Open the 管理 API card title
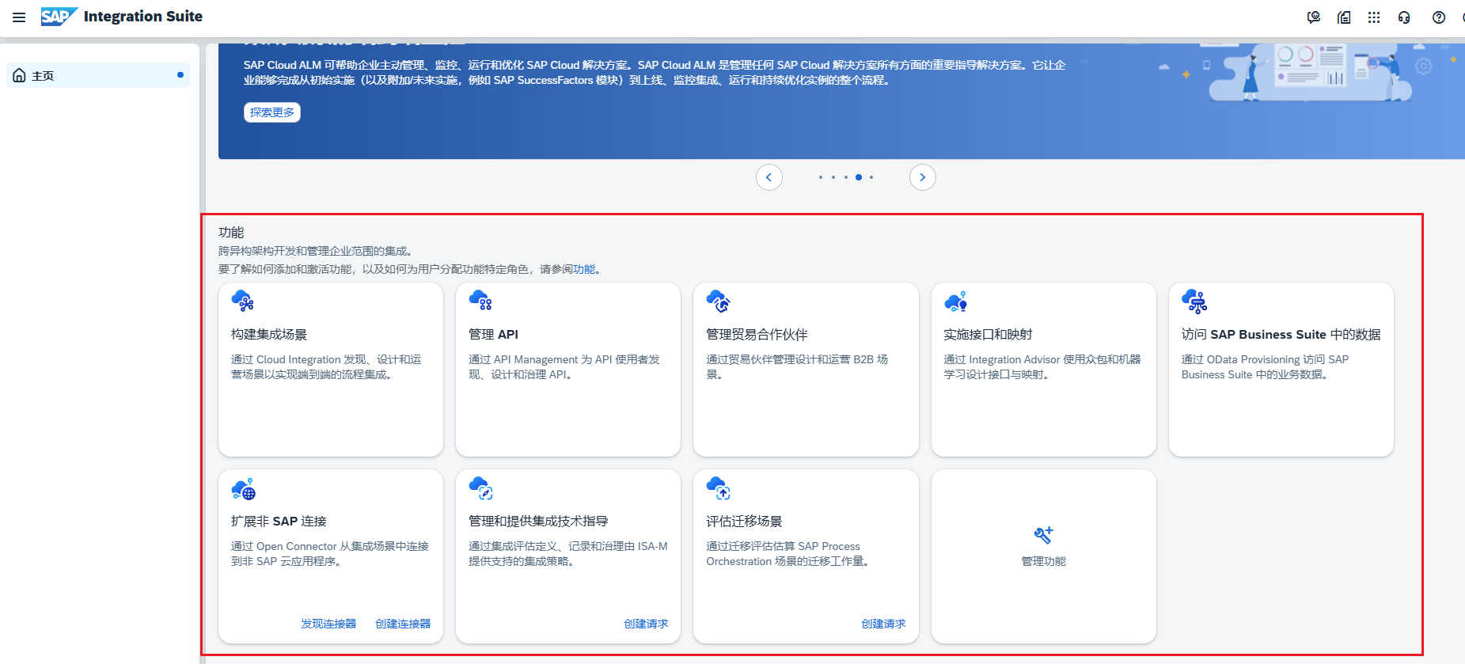1465x664 pixels. [493, 335]
